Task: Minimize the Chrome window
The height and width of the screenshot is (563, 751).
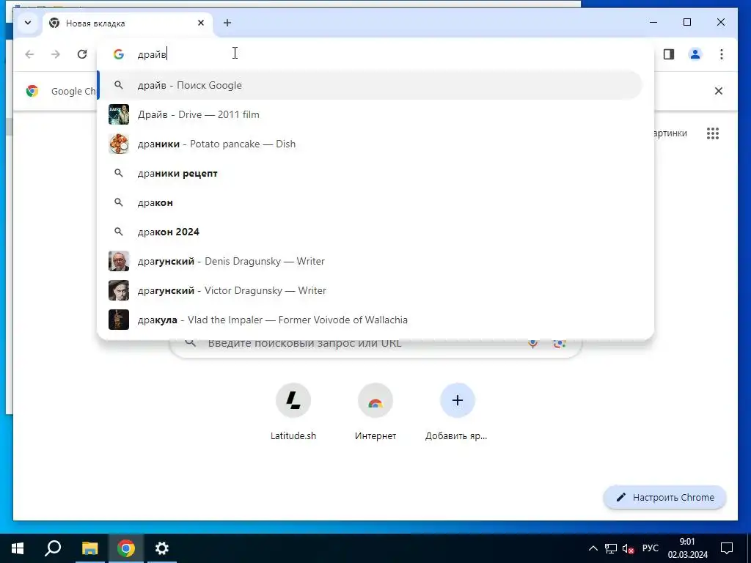Action: pyautogui.click(x=653, y=22)
